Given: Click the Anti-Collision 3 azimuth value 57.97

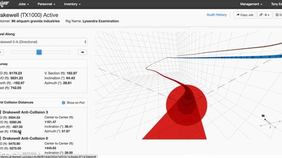Looking at the screenshot, I should pos(66,131).
